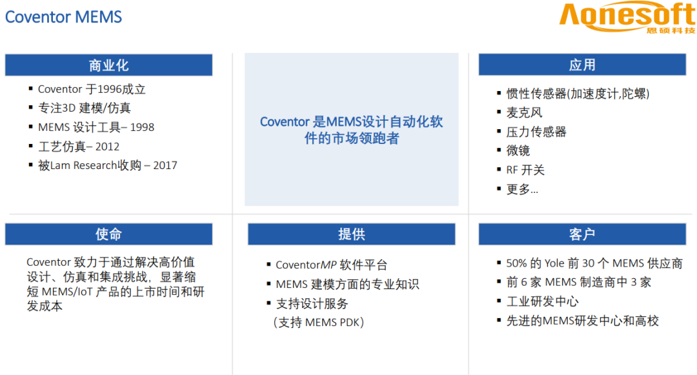
Task: Click the 应用 header box
Action: coord(582,65)
